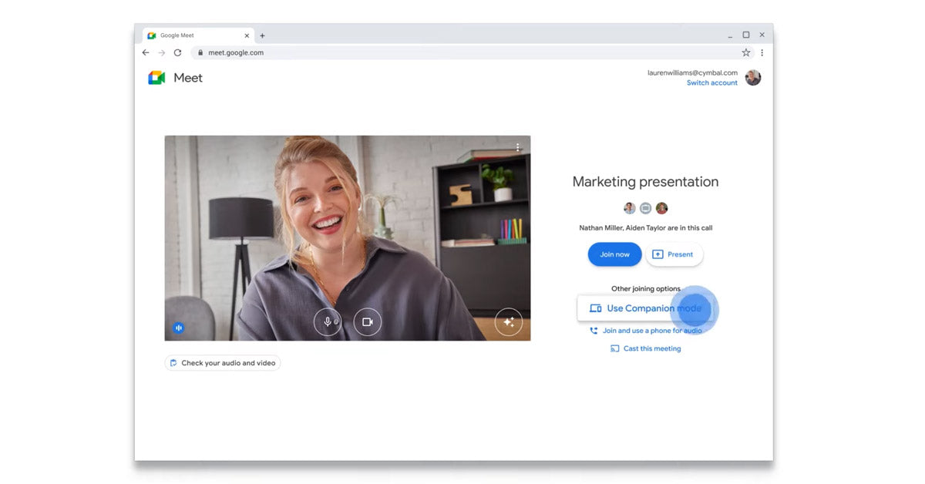Click Join now button
This screenshot has height=484, width=925.
coord(614,254)
